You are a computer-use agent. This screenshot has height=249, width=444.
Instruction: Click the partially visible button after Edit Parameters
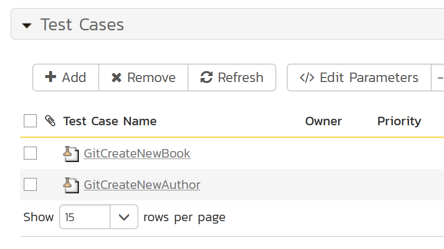[438, 78]
